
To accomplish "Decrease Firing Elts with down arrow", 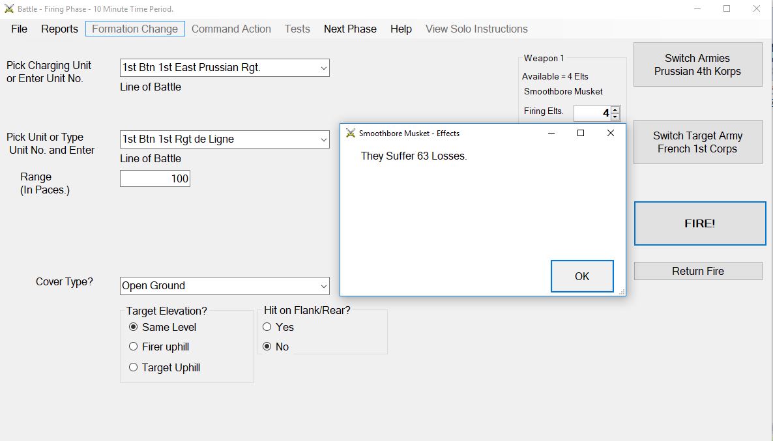I will click(615, 117).
